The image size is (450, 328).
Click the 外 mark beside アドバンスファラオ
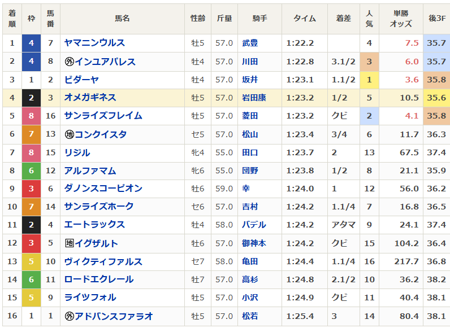[x=70, y=316]
